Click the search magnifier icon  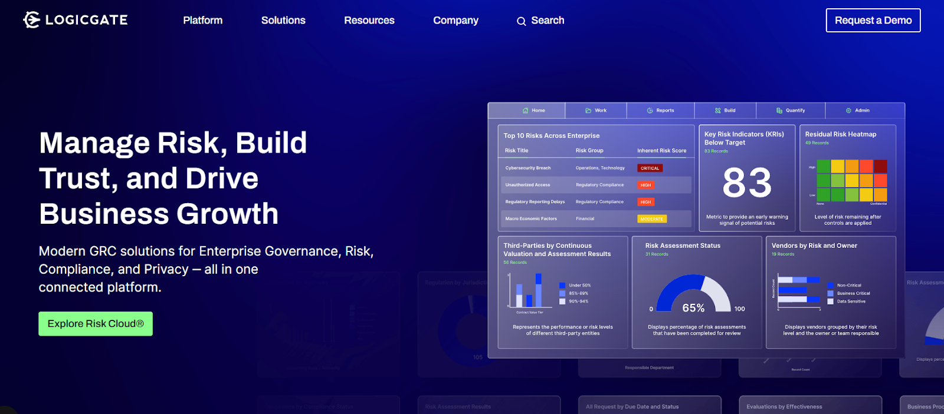(x=522, y=21)
